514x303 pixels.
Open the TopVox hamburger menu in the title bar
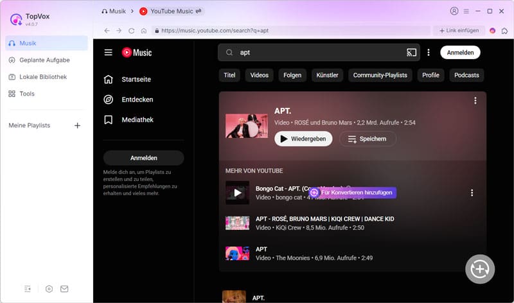pyautogui.click(x=466, y=11)
